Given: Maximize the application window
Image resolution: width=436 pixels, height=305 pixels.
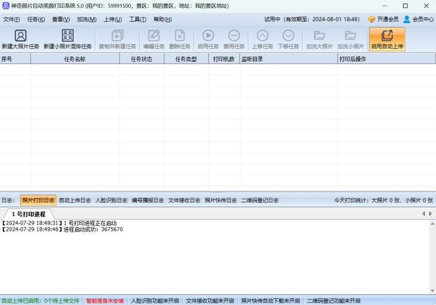Looking at the screenshot, I should [405, 6].
